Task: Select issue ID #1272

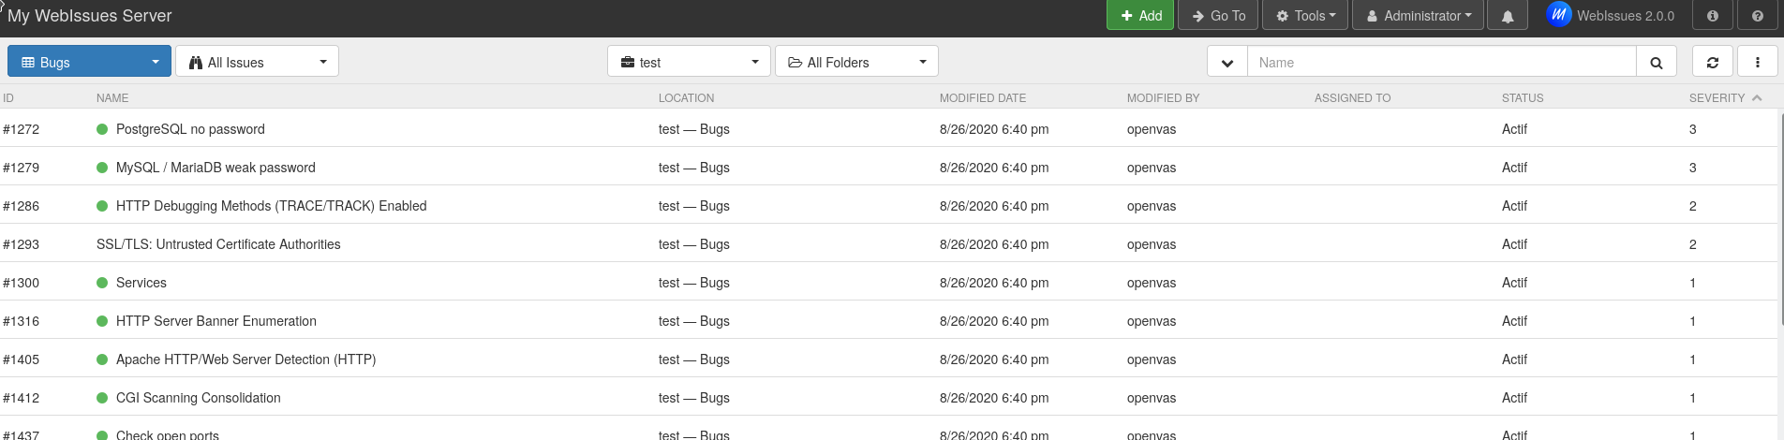Action: (22, 129)
